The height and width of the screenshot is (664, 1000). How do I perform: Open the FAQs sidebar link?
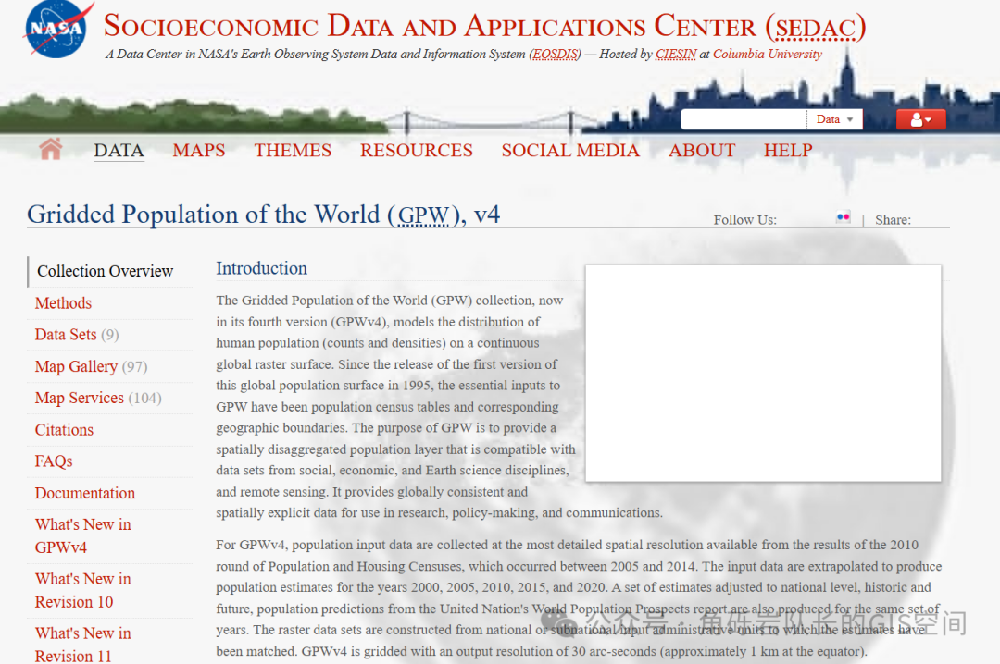coord(54,461)
